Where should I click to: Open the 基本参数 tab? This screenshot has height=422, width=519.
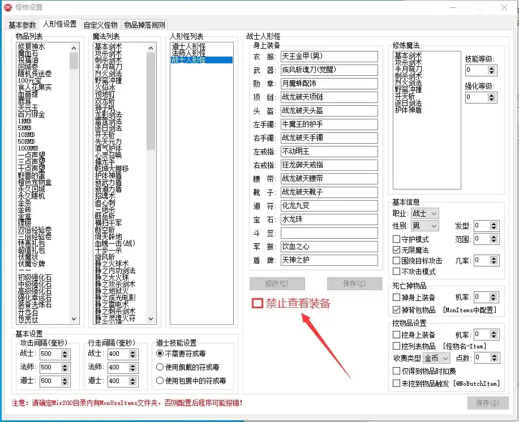coord(22,25)
